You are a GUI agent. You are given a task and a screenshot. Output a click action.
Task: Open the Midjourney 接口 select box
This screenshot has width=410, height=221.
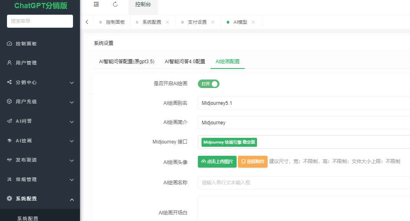coord(304,142)
